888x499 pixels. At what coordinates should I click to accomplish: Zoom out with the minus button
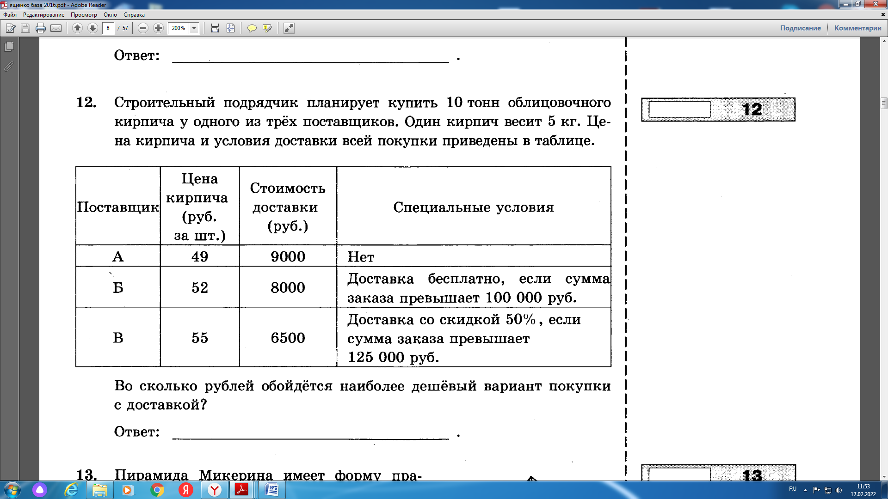[x=143, y=28]
